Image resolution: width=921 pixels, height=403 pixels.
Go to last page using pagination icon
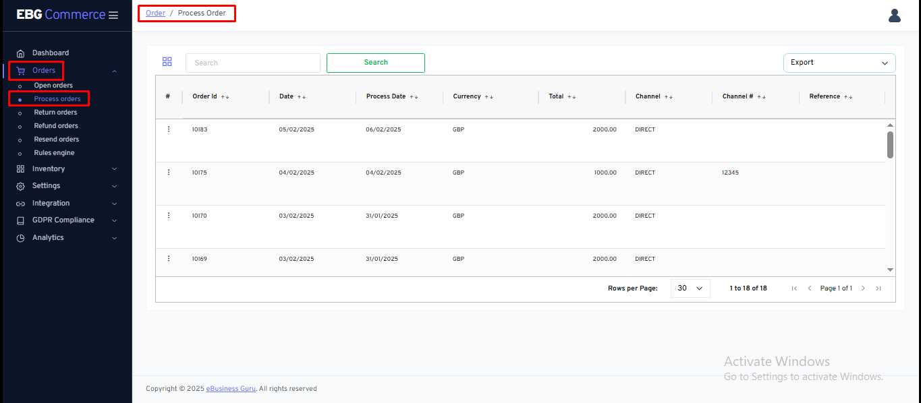pyautogui.click(x=878, y=288)
